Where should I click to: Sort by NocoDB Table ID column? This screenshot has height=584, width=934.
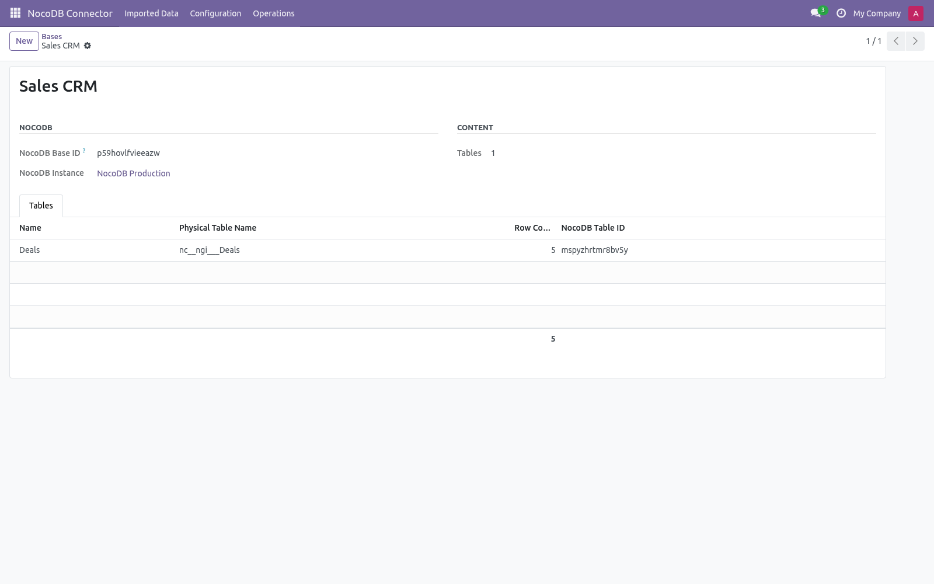click(718, 228)
